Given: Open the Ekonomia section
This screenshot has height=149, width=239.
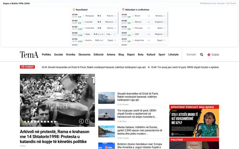Looking at the screenshot, I should tap(84, 55).
